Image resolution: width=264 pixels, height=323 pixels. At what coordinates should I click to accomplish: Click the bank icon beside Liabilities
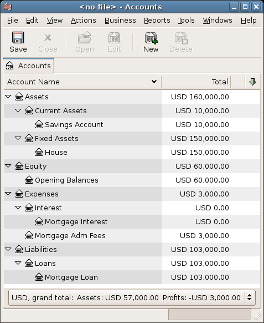[19, 249]
